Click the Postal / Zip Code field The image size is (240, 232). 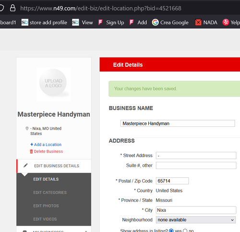pos(172,181)
